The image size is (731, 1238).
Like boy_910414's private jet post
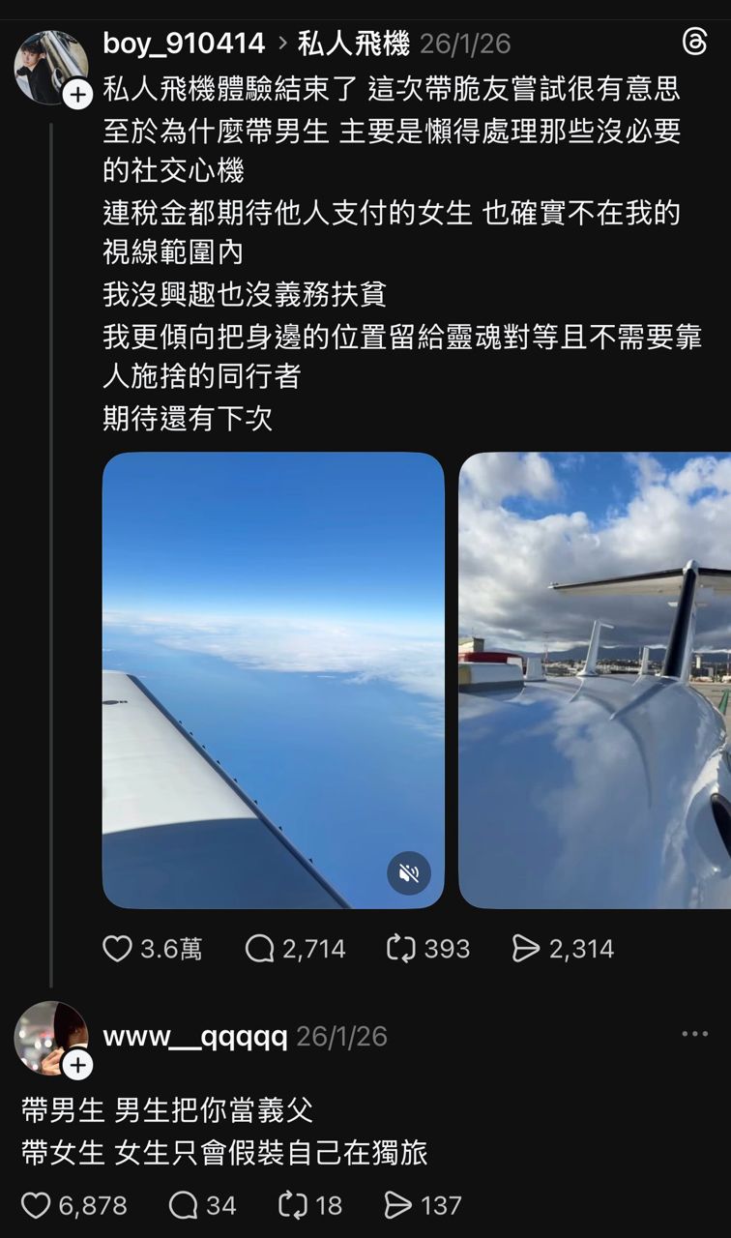coord(117,949)
